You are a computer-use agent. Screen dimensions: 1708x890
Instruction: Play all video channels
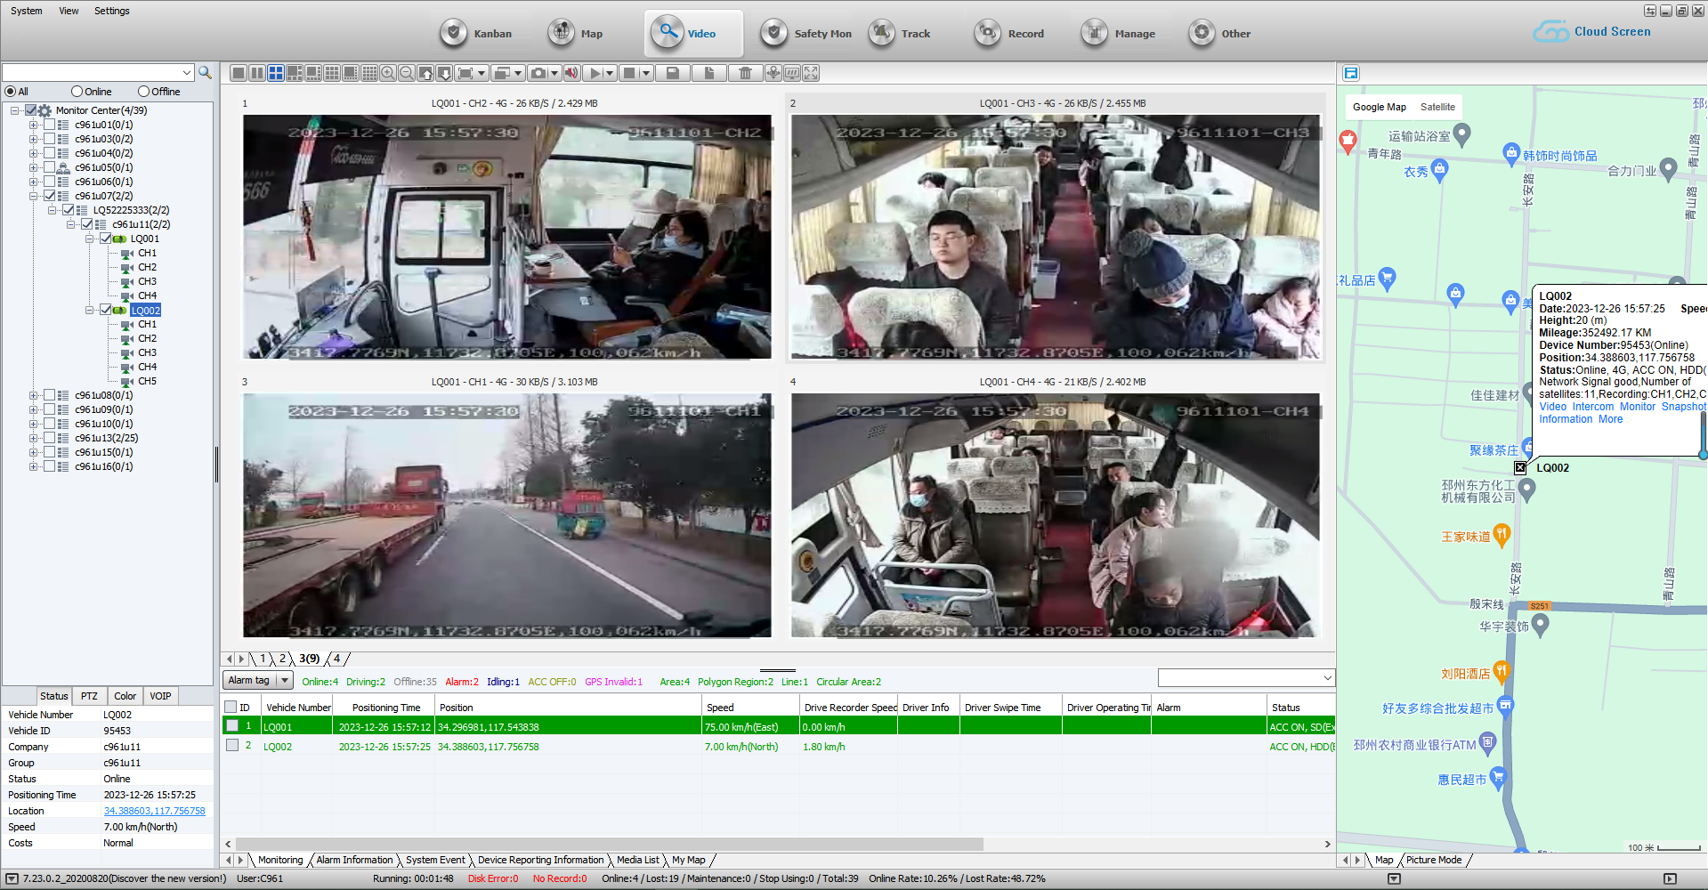click(x=595, y=73)
